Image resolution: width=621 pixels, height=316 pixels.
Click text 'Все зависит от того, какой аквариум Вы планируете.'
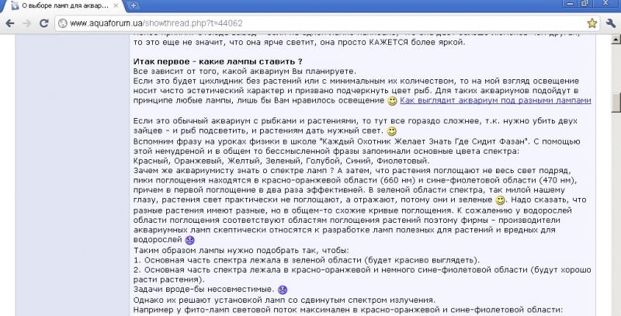[x=245, y=71]
